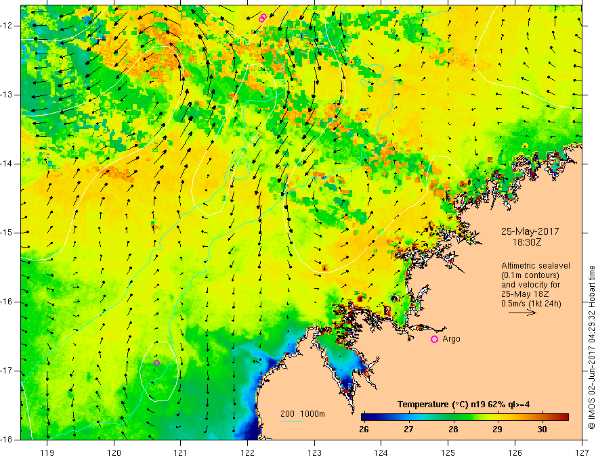This screenshot has width=596, height=460.
Task: Click longitude axis label 122
Action: (247, 453)
